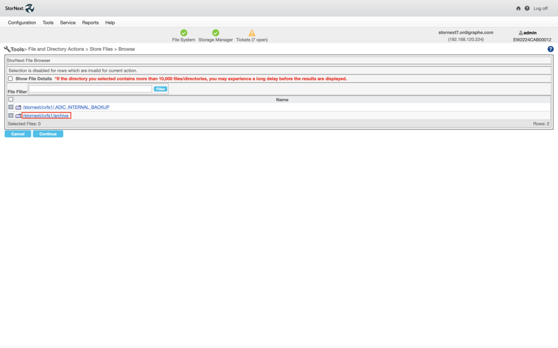Viewport: 558px width, 348px height.
Task: Click the StorNext logo
Action: (x=20, y=8)
